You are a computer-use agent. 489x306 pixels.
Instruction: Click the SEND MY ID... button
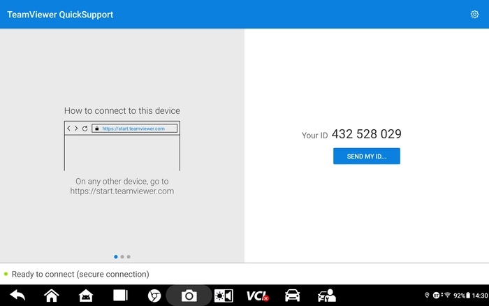(x=367, y=156)
